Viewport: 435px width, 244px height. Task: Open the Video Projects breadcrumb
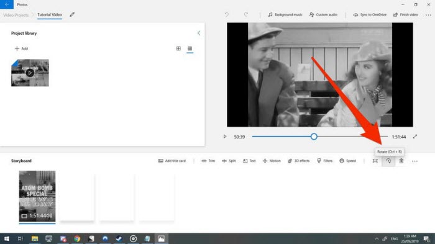pos(16,15)
